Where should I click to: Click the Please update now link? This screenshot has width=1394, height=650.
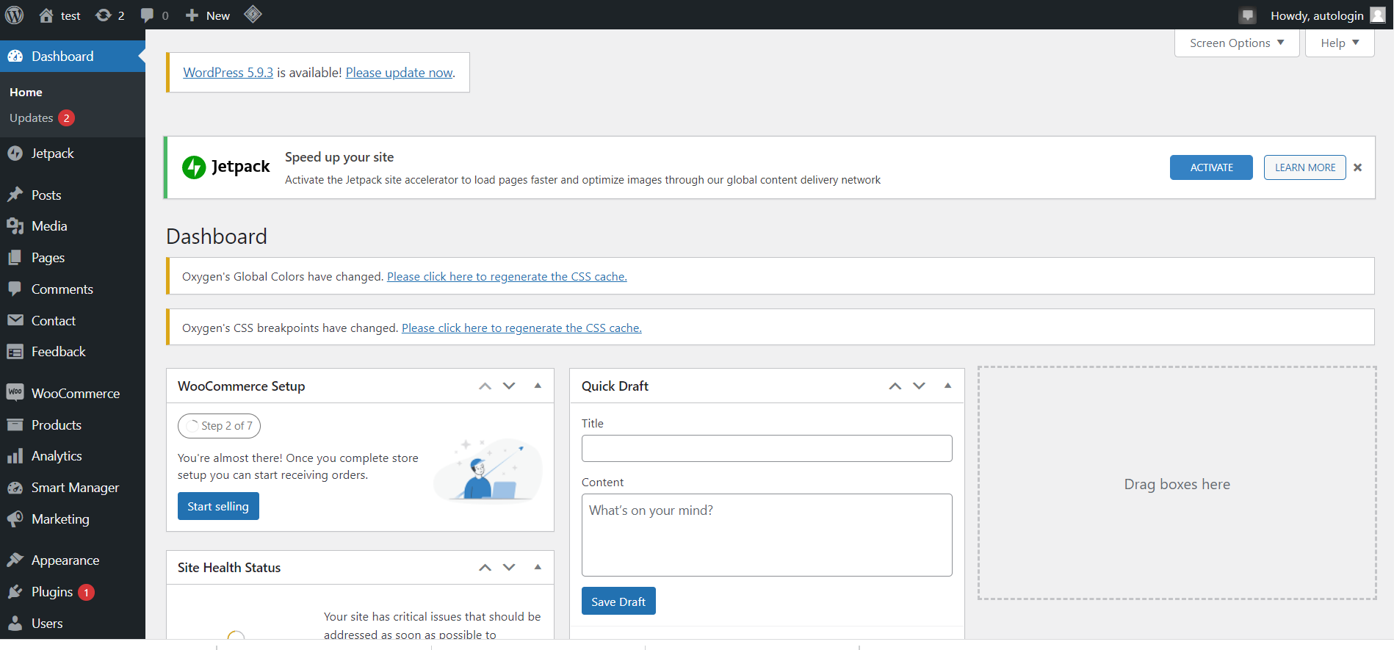point(400,73)
